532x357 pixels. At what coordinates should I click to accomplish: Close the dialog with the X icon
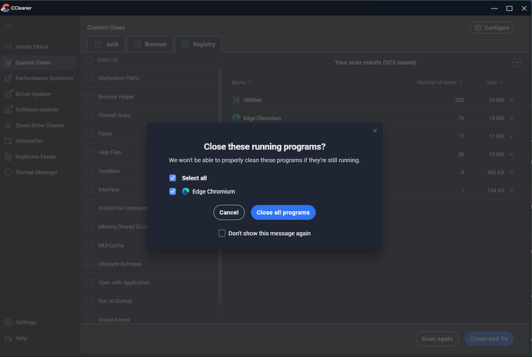(x=375, y=130)
